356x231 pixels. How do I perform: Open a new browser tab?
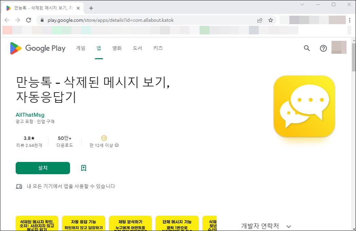(91, 8)
